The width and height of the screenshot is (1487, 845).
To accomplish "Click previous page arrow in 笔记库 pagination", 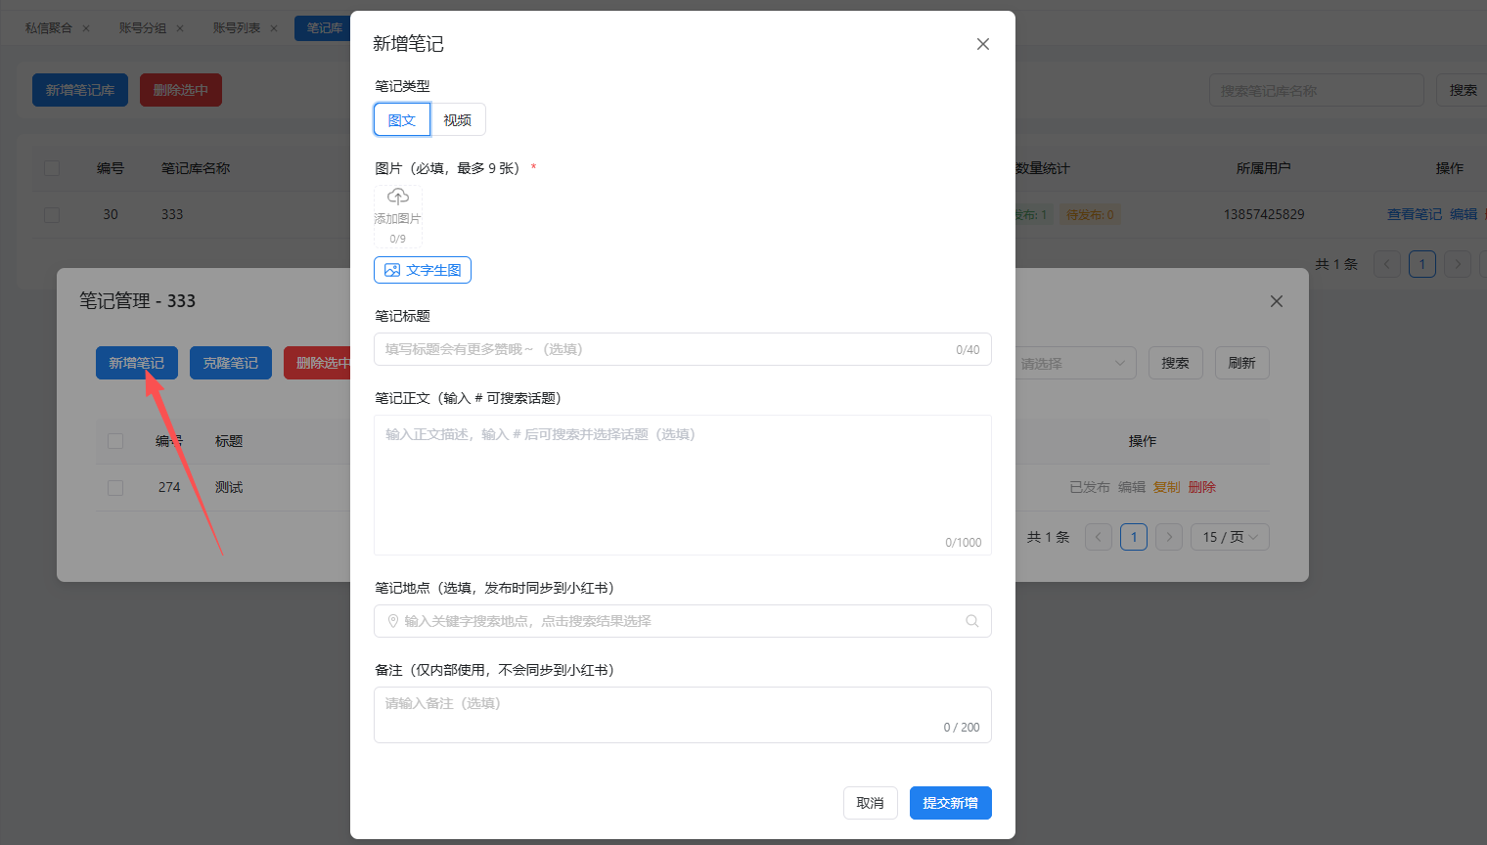I will coord(1387,264).
